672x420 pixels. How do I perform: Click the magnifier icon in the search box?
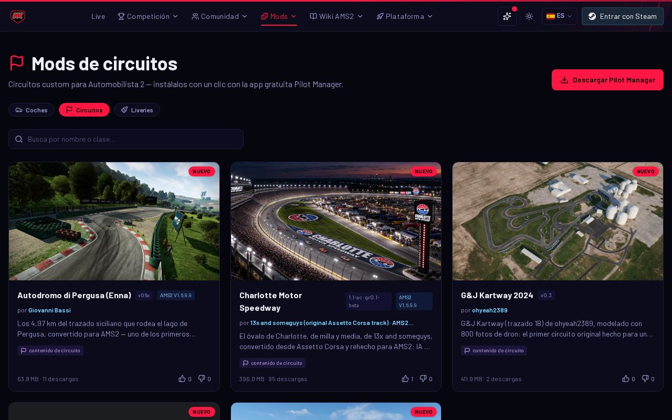pos(19,139)
